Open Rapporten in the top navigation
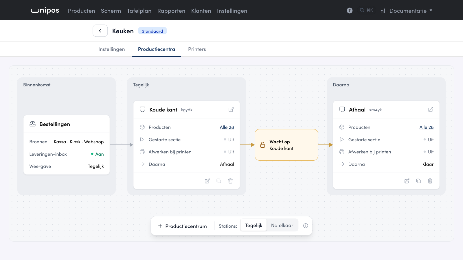The height and width of the screenshot is (260, 463). [x=171, y=11]
